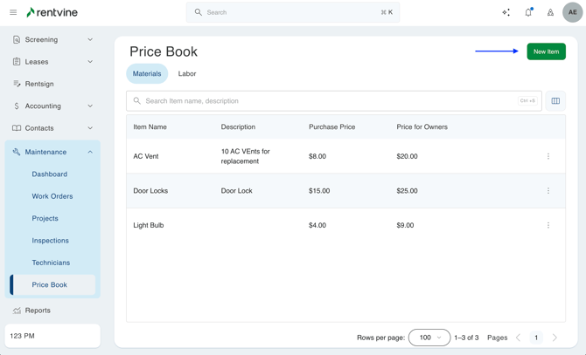This screenshot has width=586, height=355.
Task: Click the AI sparkle icon in header
Action: pos(506,12)
